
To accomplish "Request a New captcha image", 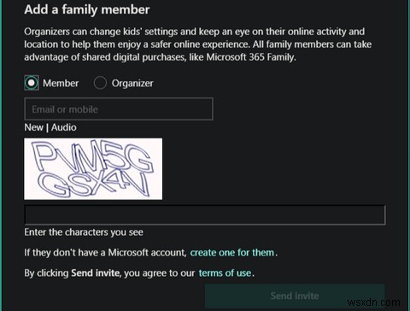I will [33, 127].
